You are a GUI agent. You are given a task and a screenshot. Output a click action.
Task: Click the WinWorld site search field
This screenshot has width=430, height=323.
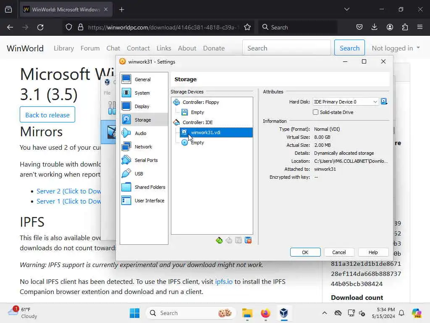286,48
